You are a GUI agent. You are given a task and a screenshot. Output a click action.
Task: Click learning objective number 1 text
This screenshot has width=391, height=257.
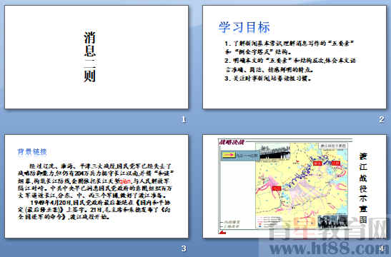[289, 48]
